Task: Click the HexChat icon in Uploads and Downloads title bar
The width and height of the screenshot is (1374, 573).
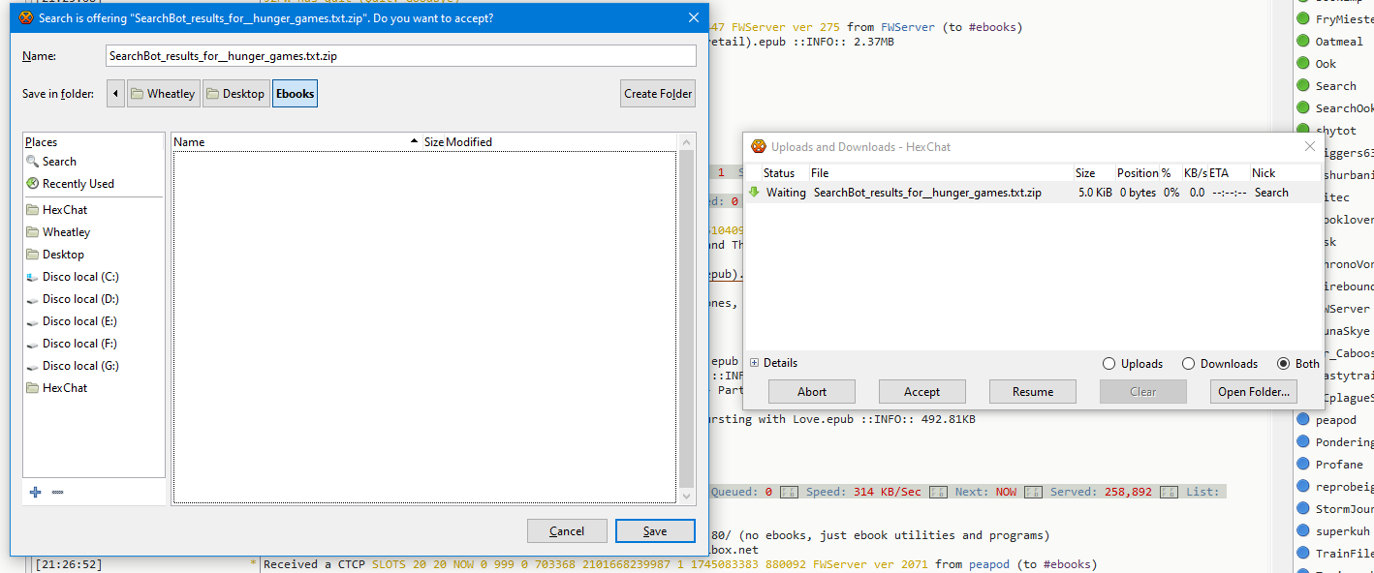Action: (759, 147)
